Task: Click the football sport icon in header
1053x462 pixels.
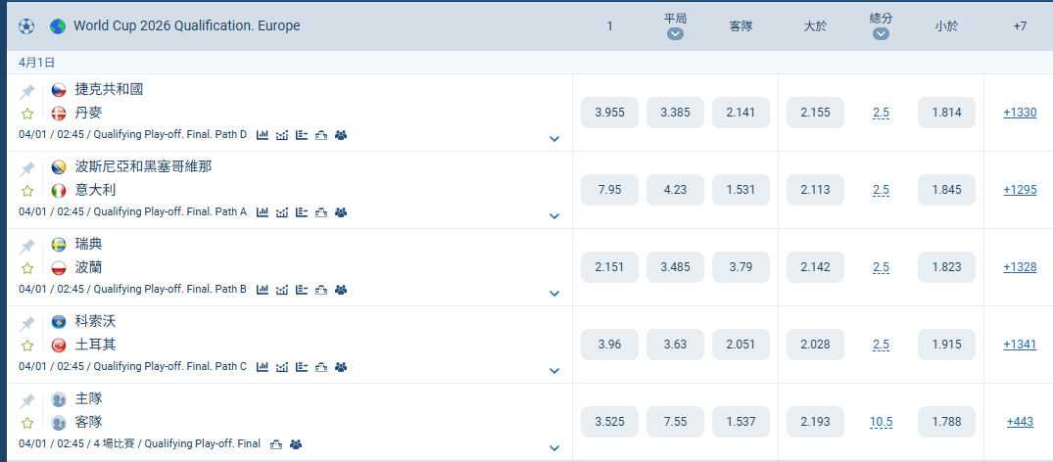Action: (26, 25)
